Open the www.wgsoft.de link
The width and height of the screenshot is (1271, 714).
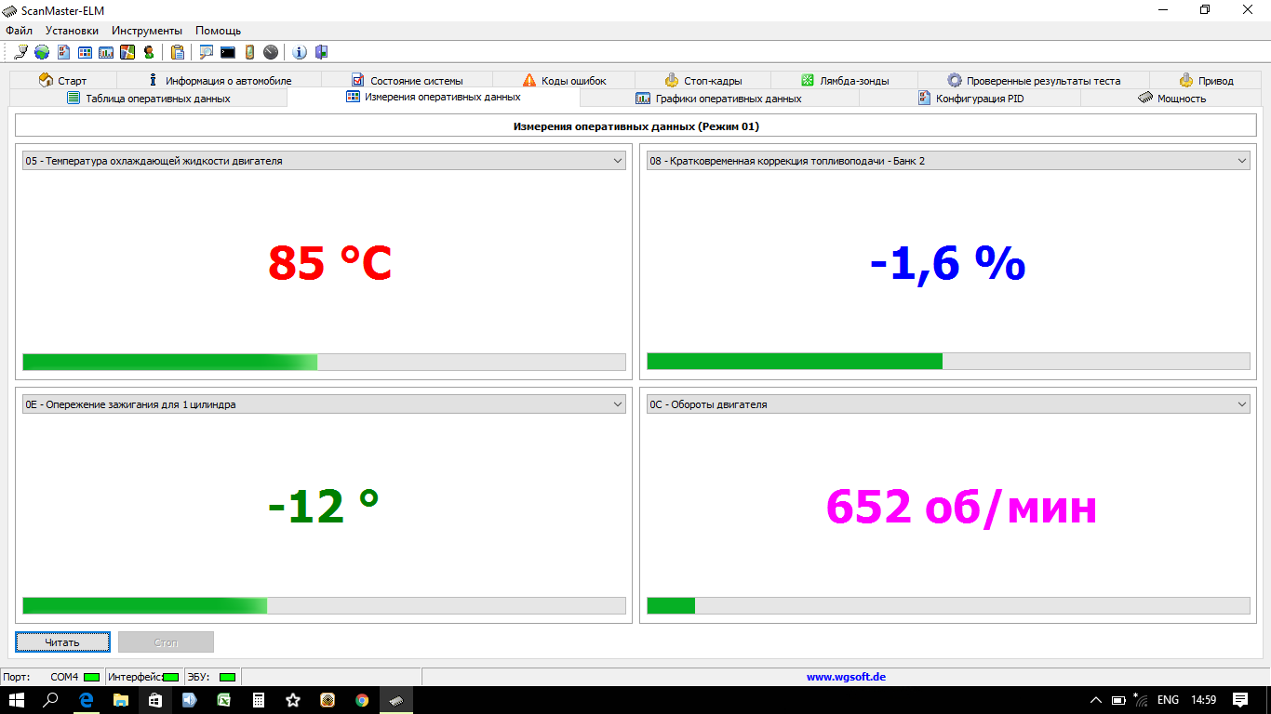846,677
